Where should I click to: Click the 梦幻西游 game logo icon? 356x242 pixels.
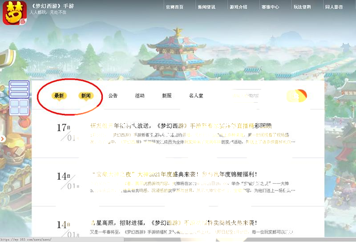(x=15, y=13)
